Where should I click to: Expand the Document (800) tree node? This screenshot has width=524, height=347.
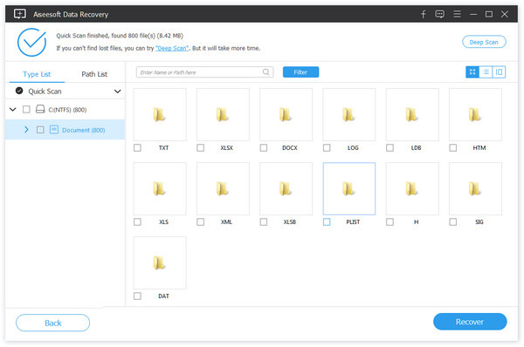coord(26,130)
